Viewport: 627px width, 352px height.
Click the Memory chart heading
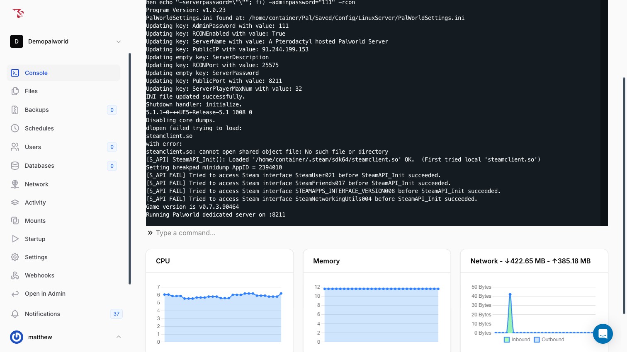pyautogui.click(x=326, y=261)
